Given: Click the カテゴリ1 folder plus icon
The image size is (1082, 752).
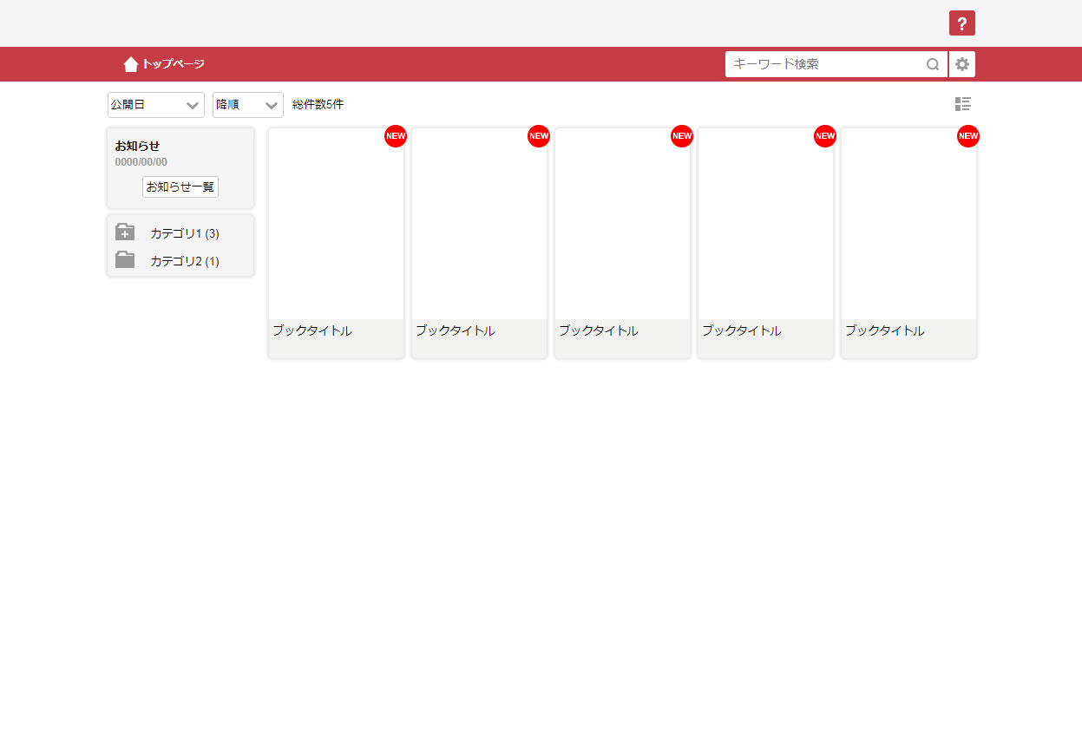Looking at the screenshot, I should 125,232.
